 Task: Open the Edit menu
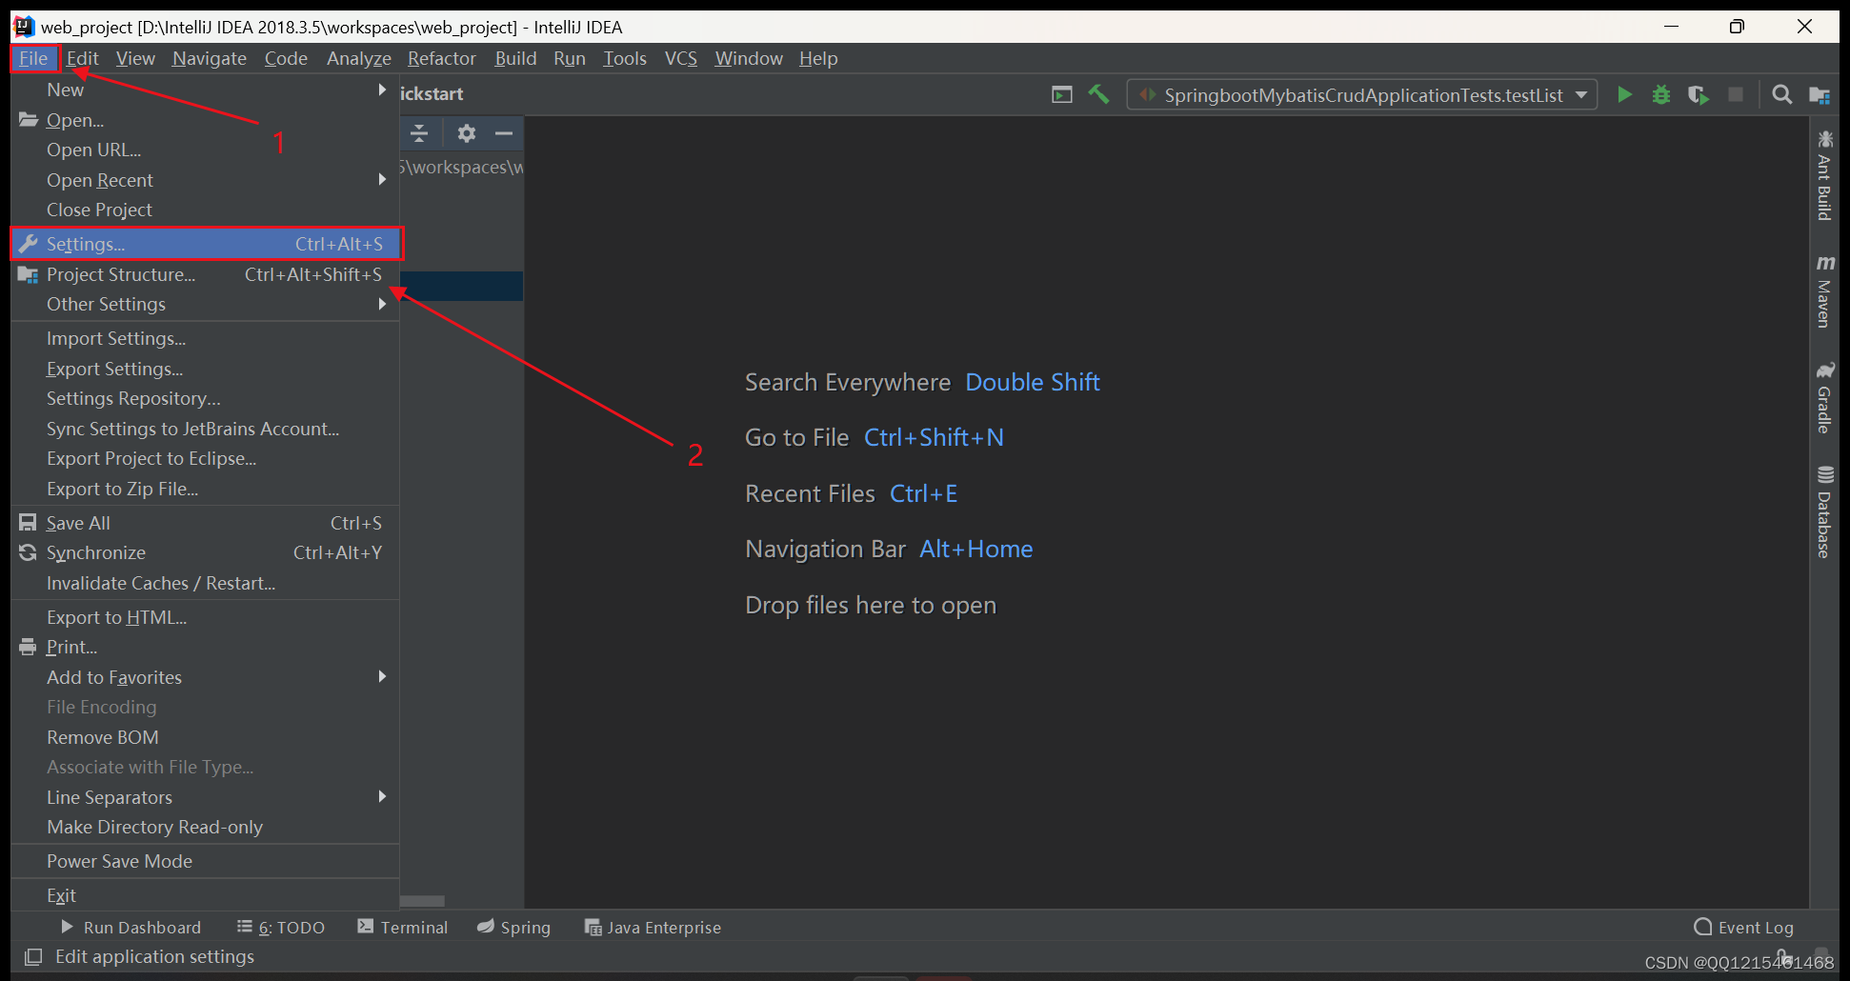pyautogui.click(x=83, y=58)
